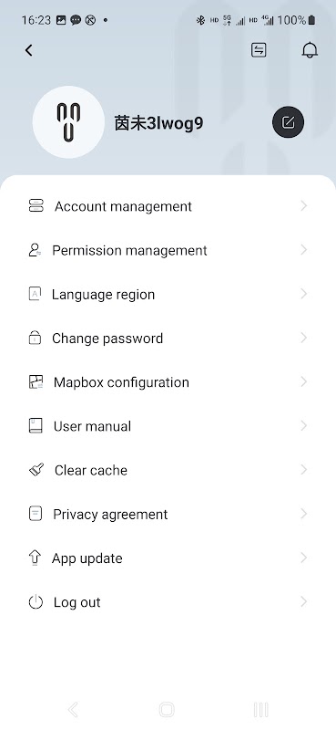Click the Mapbox configuration map icon
The image size is (336, 730).
click(36, 382)
